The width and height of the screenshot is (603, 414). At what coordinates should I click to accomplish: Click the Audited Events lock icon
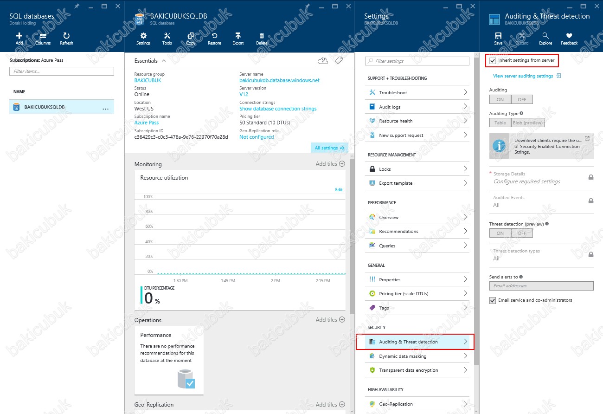(x=591, y=201)
